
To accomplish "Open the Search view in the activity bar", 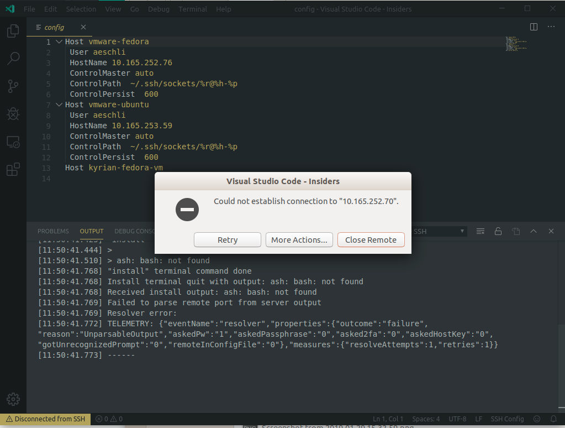I will [x=13, y=58].
